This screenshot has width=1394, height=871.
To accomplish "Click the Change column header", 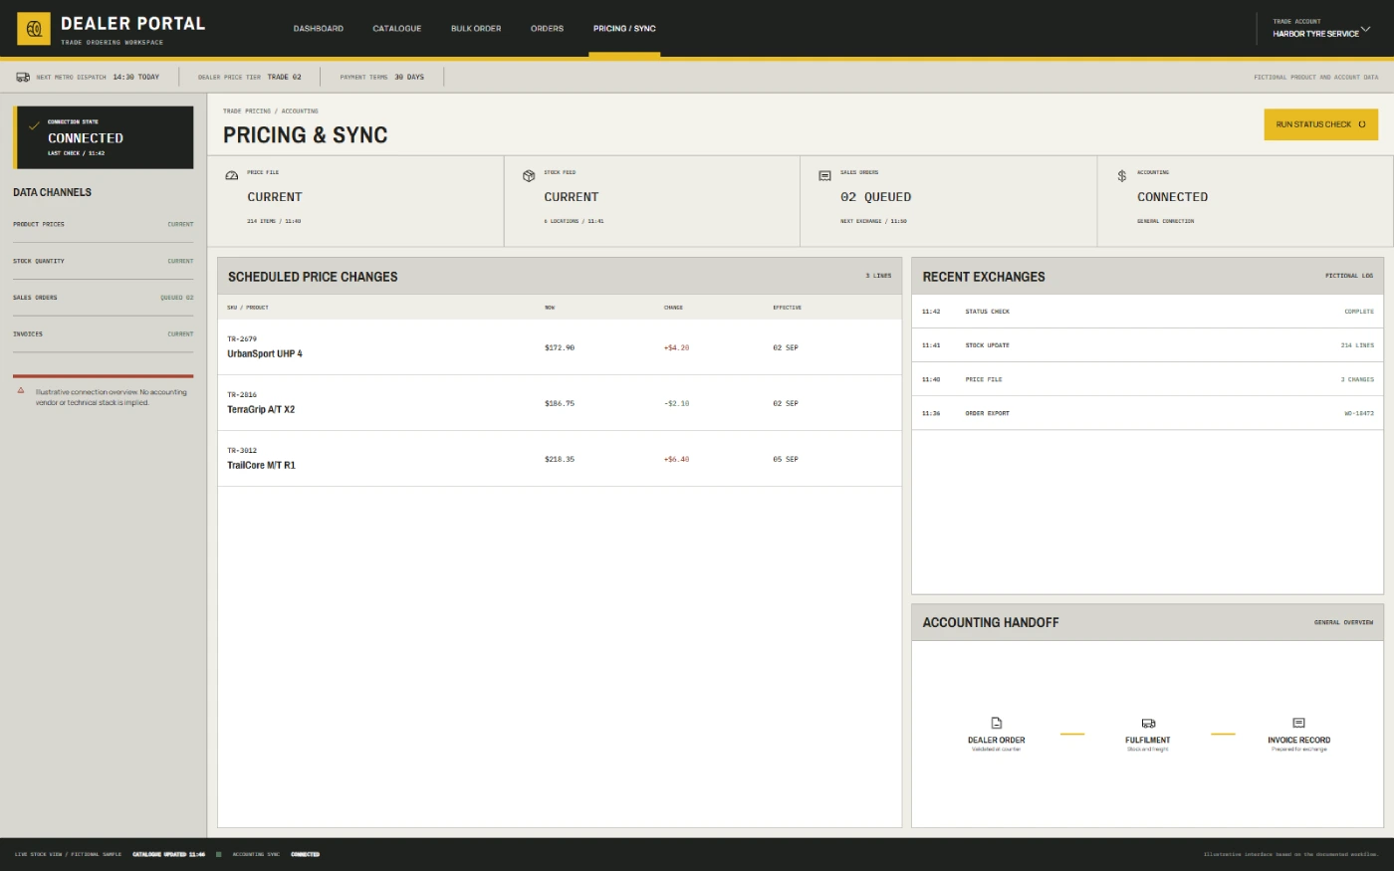I will [x=674, y=308].
